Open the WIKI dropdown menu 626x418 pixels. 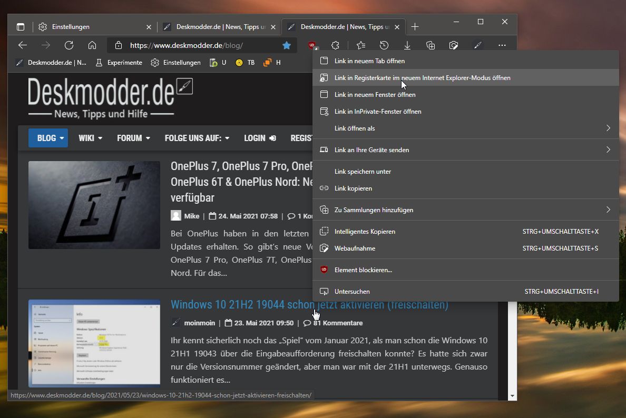point(90,138)
